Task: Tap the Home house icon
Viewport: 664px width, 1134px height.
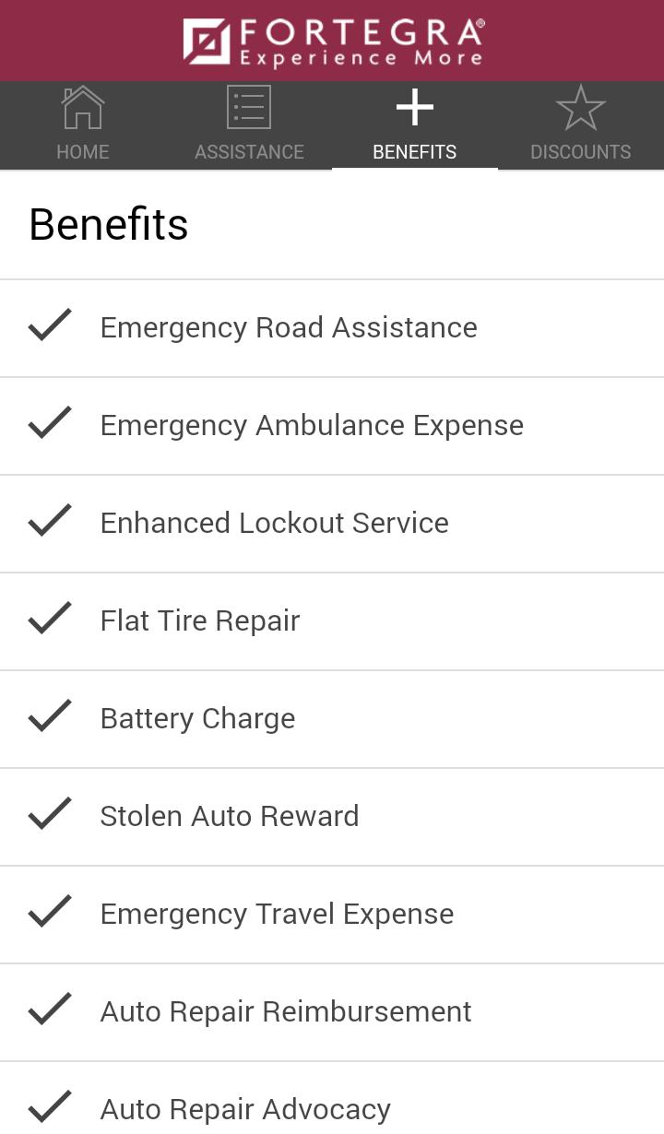Action: [83, 108]
